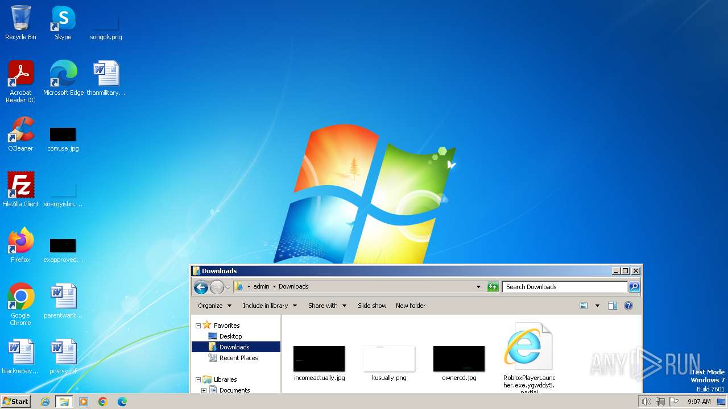
Task: Select the postsy.rtf document
Action: click(63, 357)
